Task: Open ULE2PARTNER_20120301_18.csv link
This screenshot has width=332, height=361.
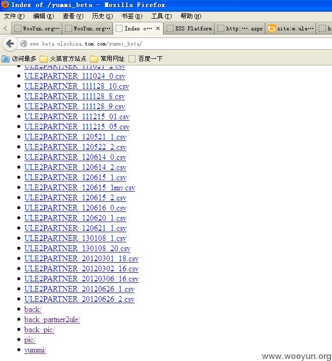Action: coord(82,258)
